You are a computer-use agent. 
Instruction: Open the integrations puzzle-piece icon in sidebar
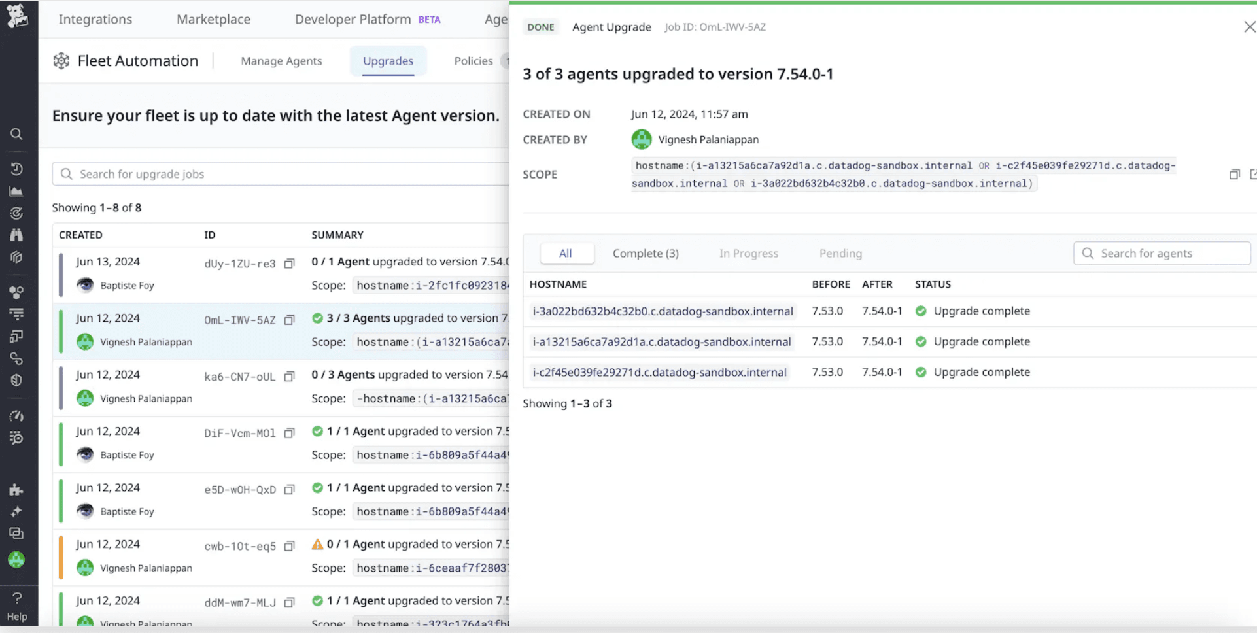pos(16,490)
